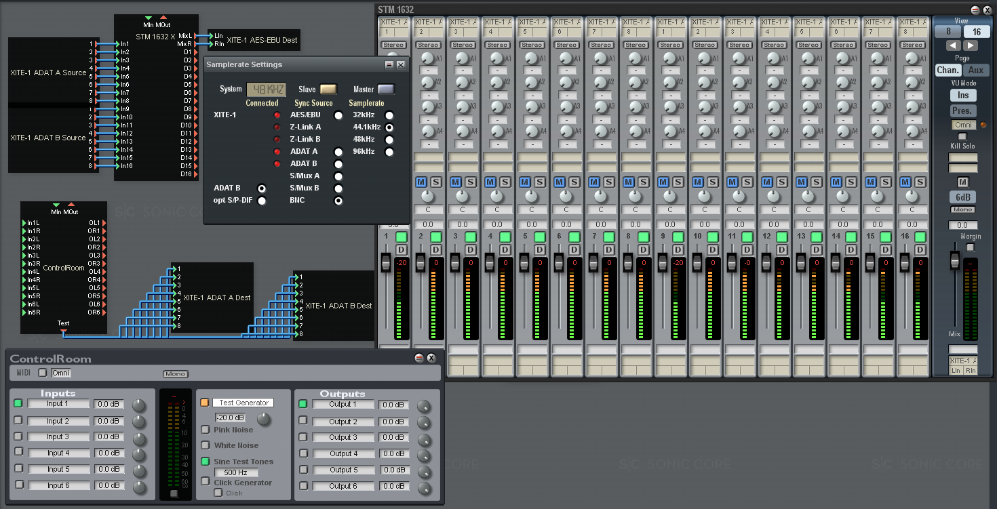Click the channel 9 fader handle
Image resolution: width=997 pixels, height=509 pixels.
pyautogui.click(x=663, y=262)
